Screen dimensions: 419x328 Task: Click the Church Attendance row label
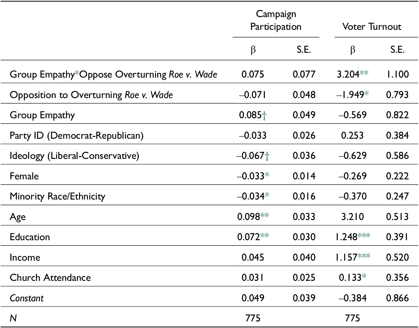(x=50, y=278)
